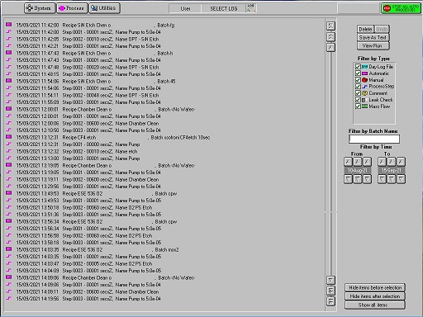Image resolution: width=423 pixels, height=317 pixels.
Task: Click the 15-Sep-21 To date display
Action: 392,171
